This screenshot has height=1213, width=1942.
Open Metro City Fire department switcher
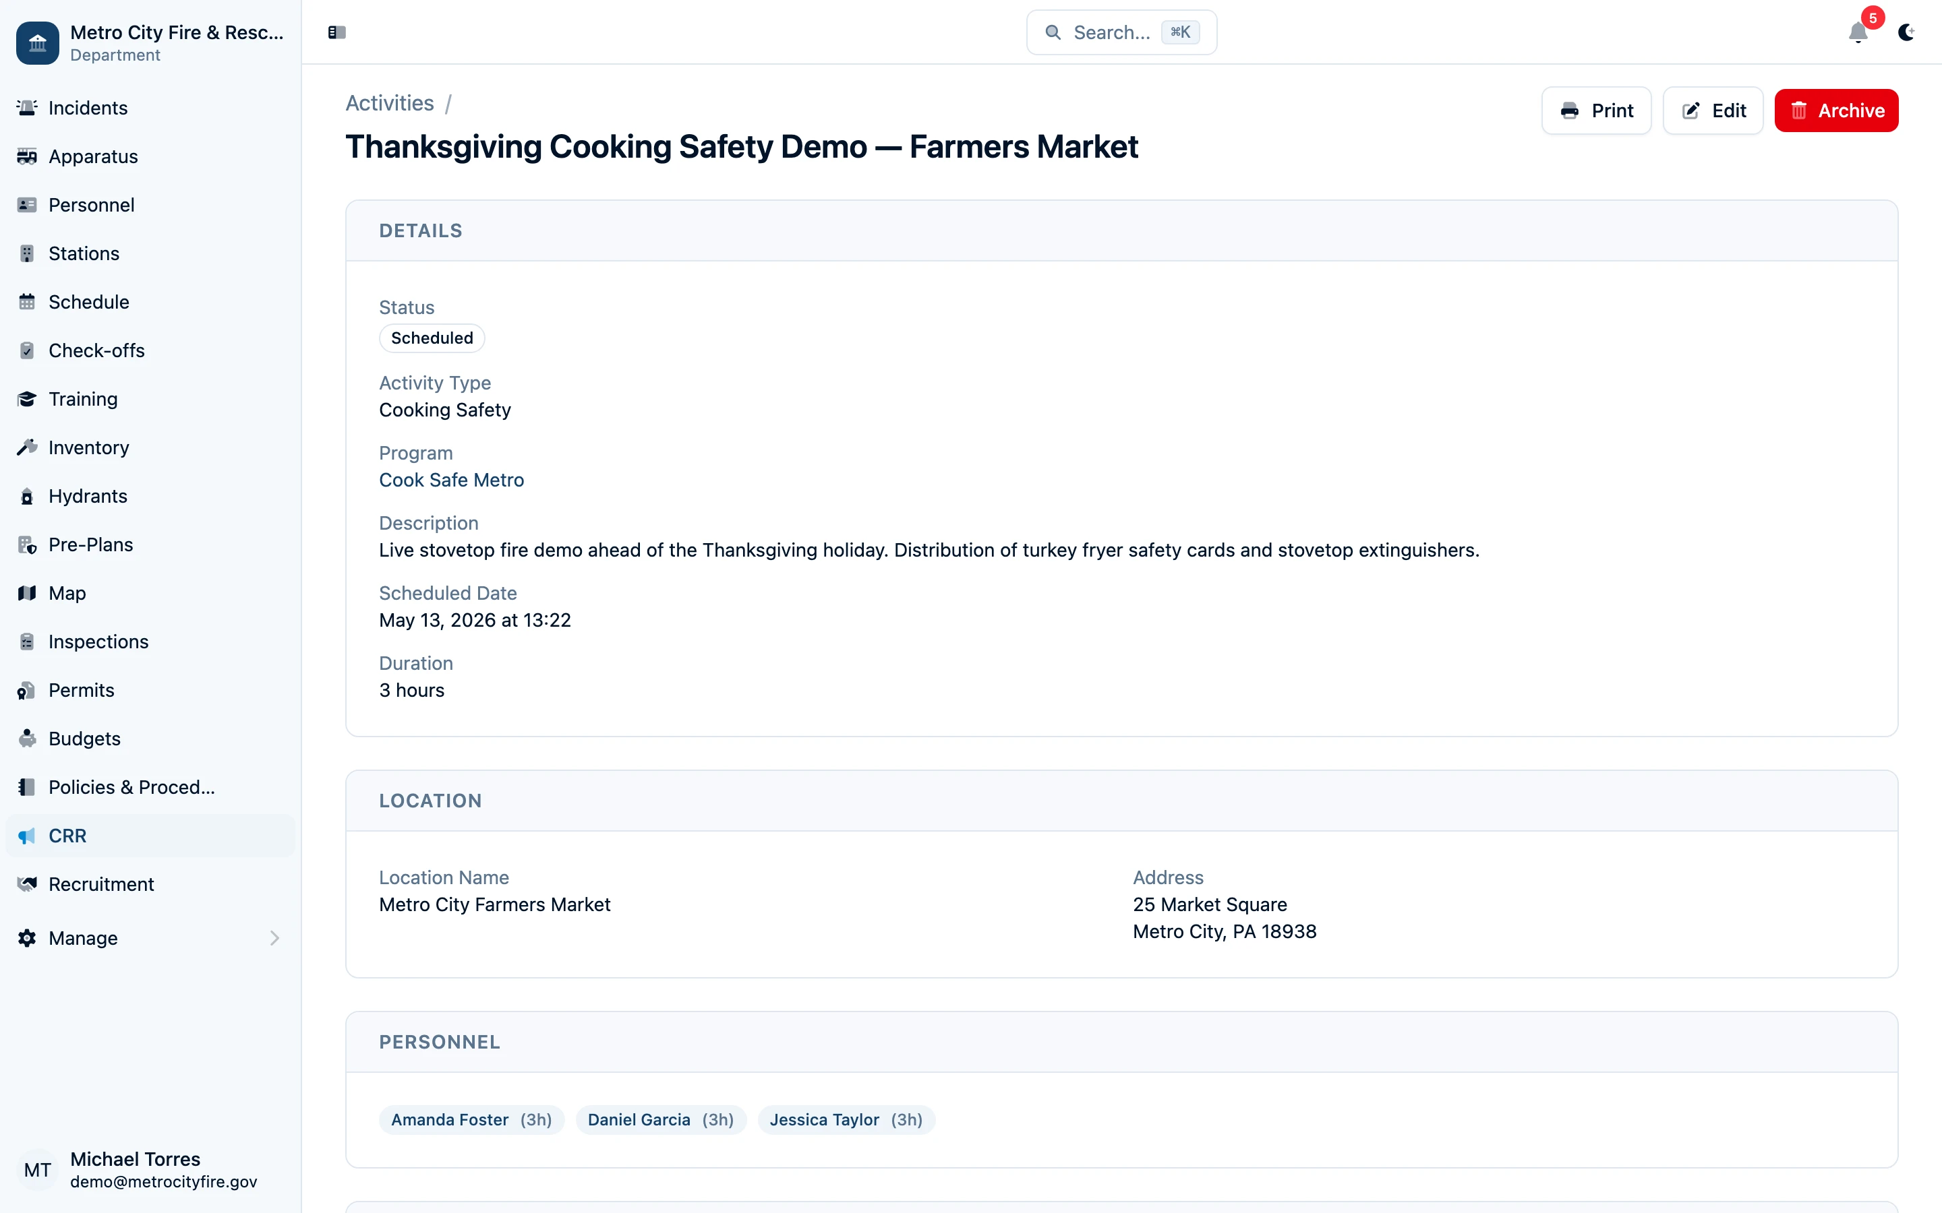(177, 43)
